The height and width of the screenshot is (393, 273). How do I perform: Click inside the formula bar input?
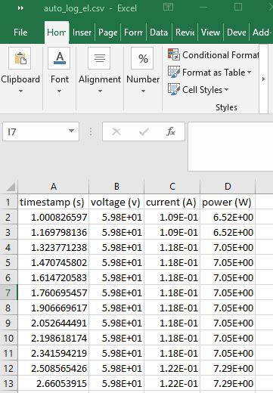click(231, 146)
